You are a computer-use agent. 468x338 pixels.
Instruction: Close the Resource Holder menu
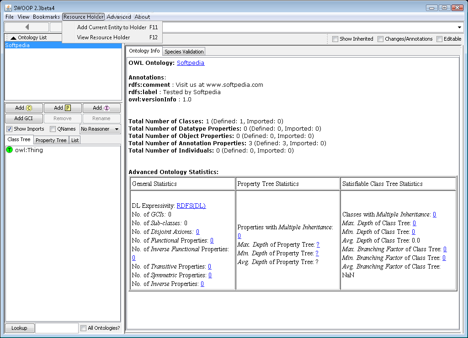pyautogui.click(x=83, y=17)
